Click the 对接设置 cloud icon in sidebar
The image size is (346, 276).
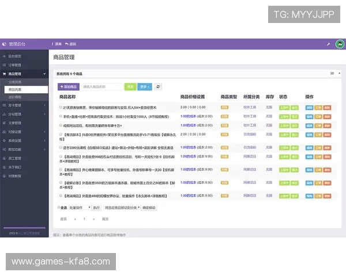(4, 132)
